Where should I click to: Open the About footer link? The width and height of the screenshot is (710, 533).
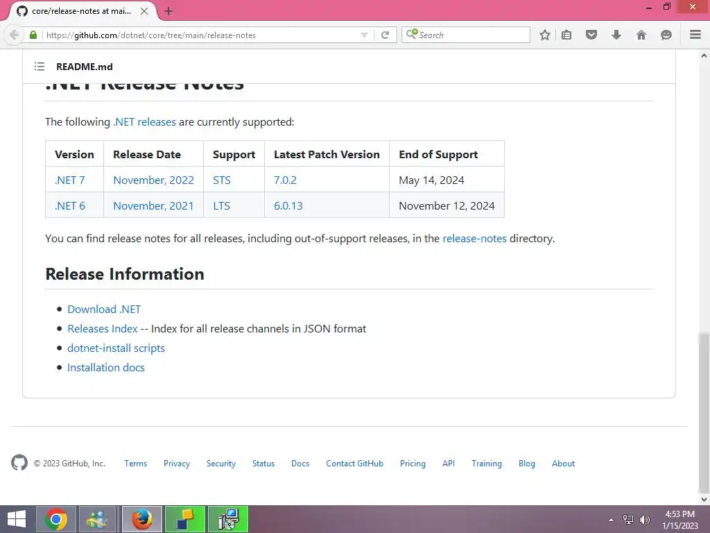tap(563, 463)
